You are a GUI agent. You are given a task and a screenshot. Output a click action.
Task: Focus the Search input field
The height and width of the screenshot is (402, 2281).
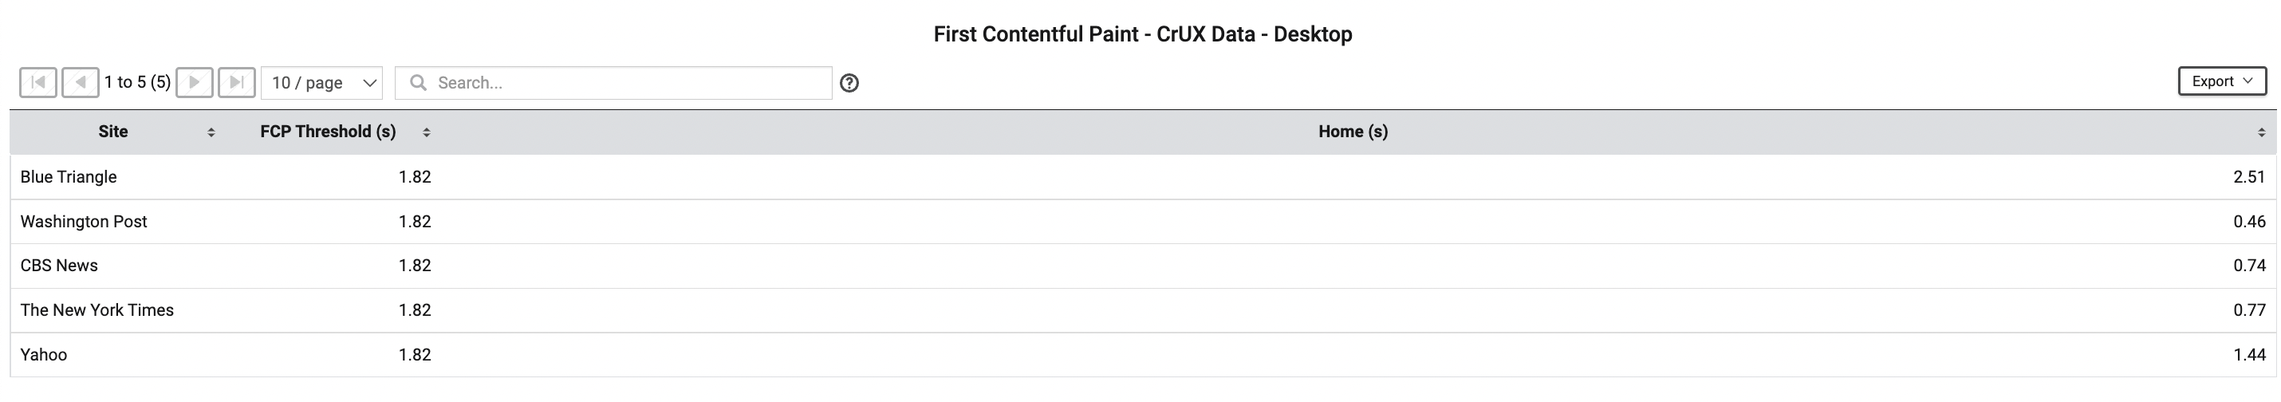[613, 82]
